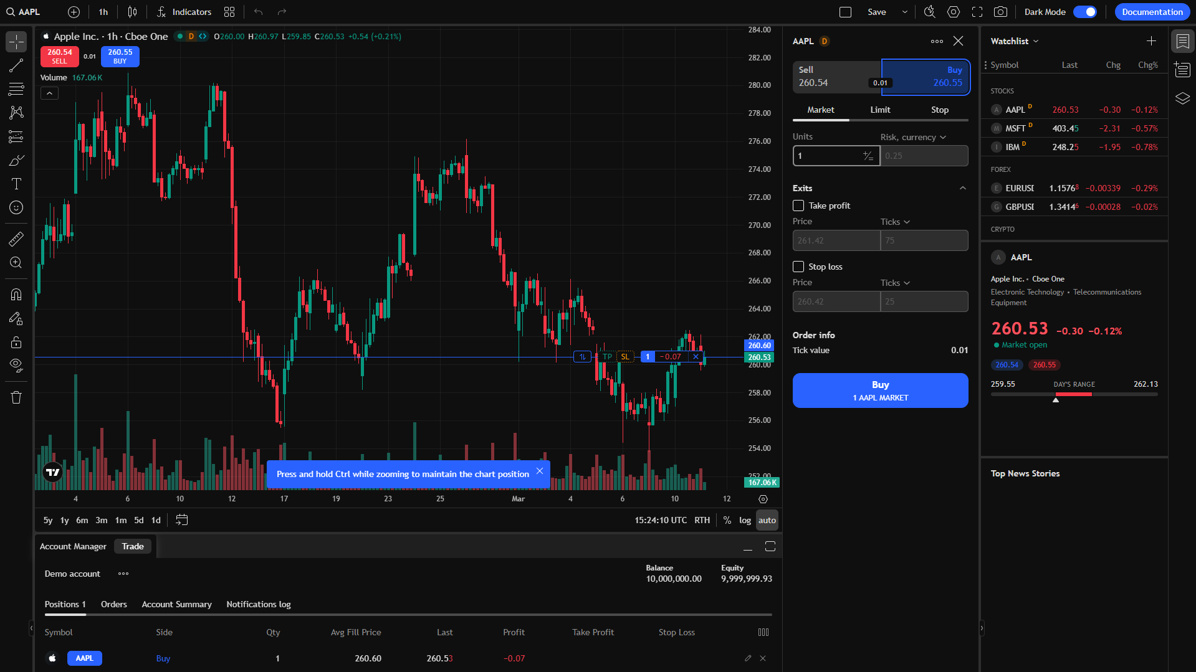Image resolution: width=1196 pixels, height=672 pixels.
Task: Open the Watchlist panel icon in right sidebar
Action: coord(1182,41)
